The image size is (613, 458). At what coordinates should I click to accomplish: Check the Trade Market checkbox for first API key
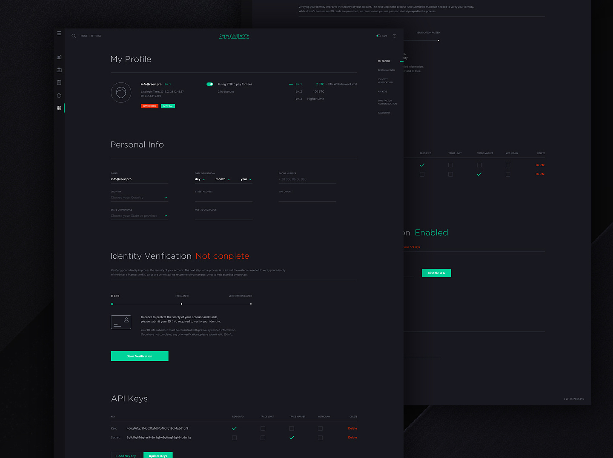pyautogui.click(x=292, y=428)
